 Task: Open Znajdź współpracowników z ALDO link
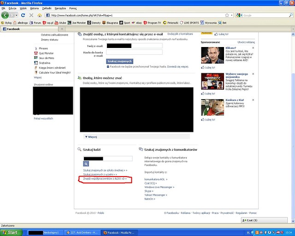pyautogui.click(x=105, y=178)
